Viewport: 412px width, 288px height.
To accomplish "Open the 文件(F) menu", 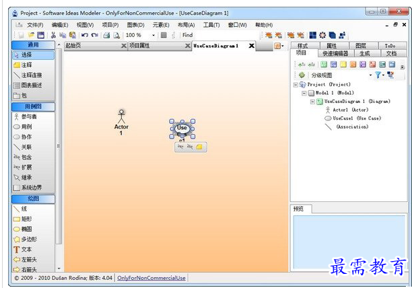I will 35,25.
